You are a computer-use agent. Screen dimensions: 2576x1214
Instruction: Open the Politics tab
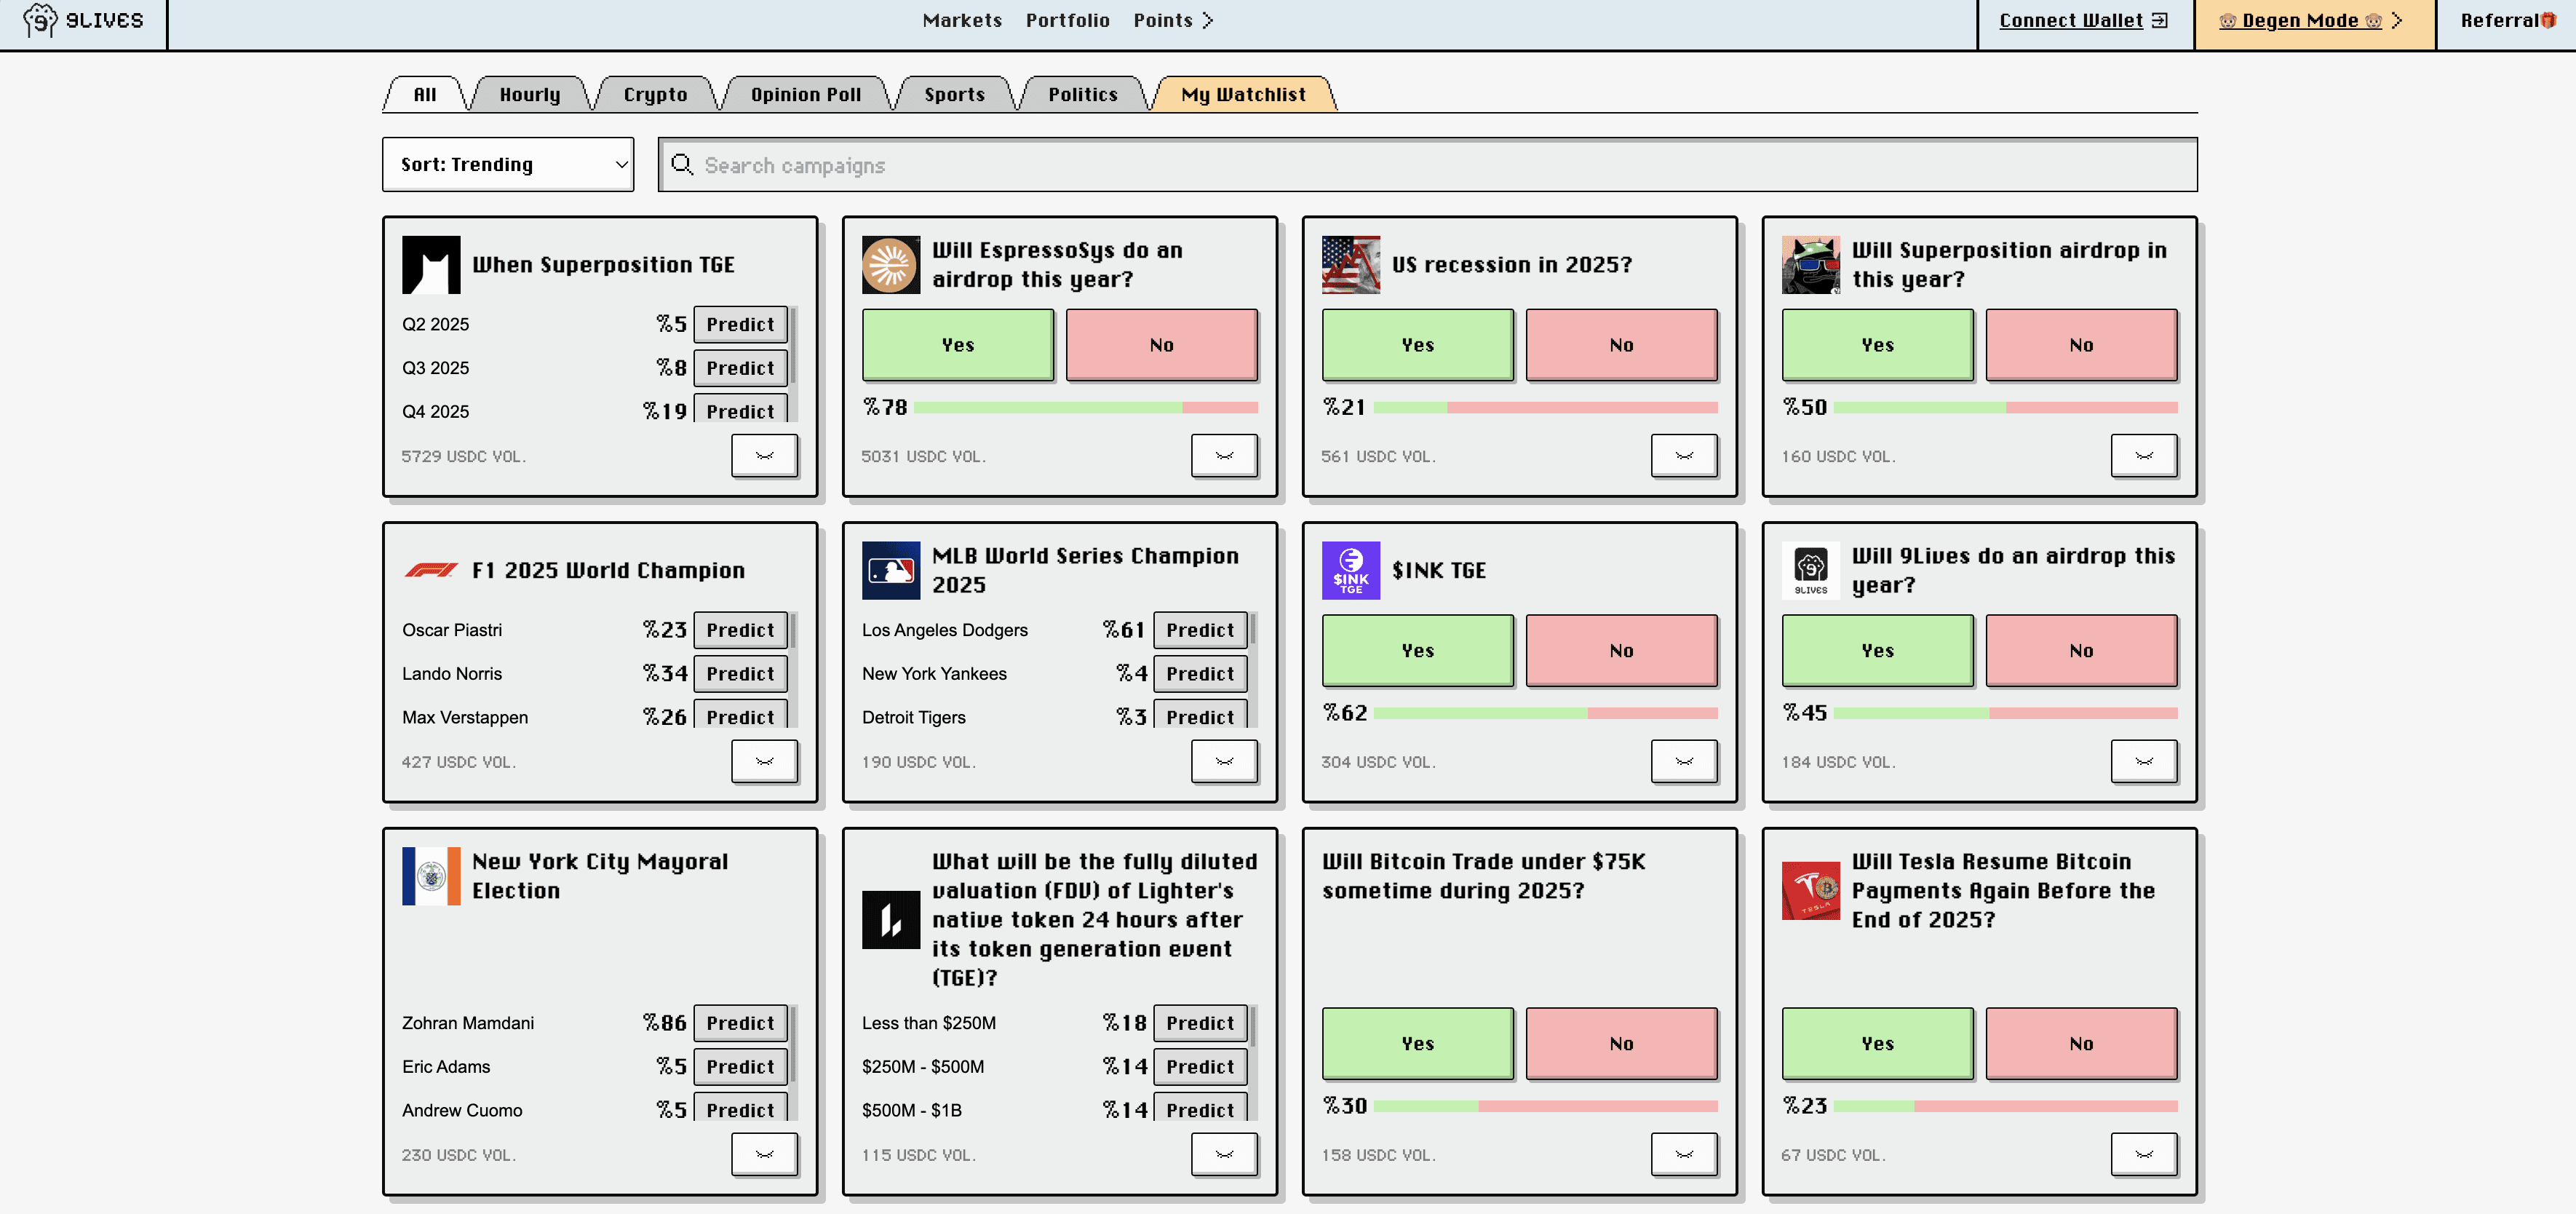click(1083, 94)
